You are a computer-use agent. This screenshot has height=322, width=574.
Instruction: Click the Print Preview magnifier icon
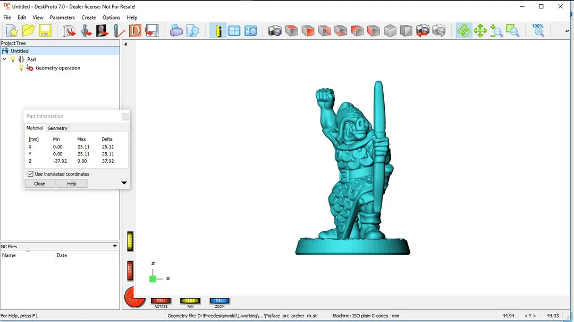193,31
